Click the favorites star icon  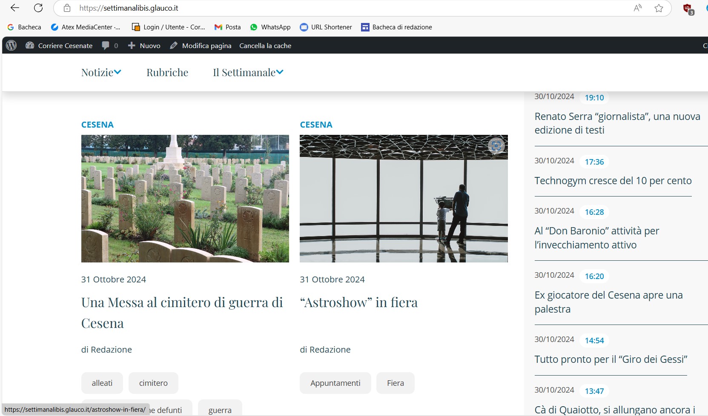tap(659, 8)
